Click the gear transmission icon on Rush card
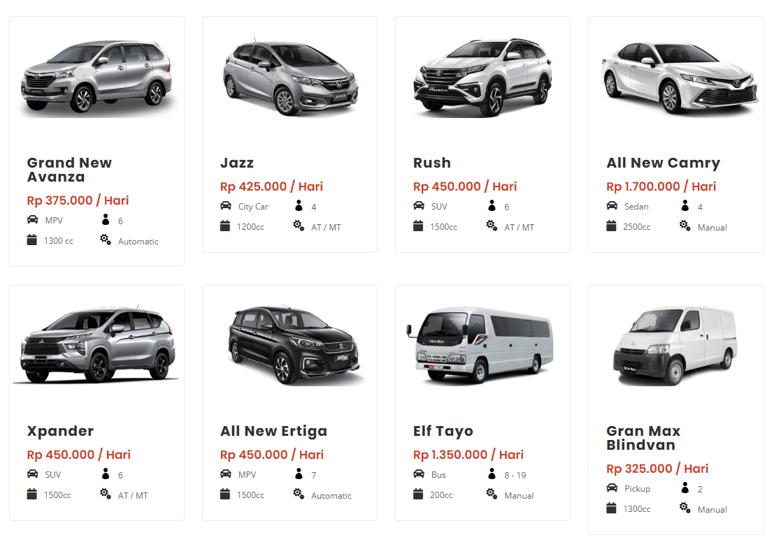The height and width of the screenshot is (542, 774). 492,226
